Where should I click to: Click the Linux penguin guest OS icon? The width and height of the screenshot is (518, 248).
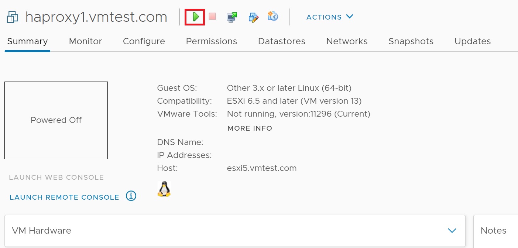pos(164,189)
